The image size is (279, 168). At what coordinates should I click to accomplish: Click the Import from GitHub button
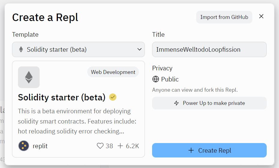pos(224,17)
